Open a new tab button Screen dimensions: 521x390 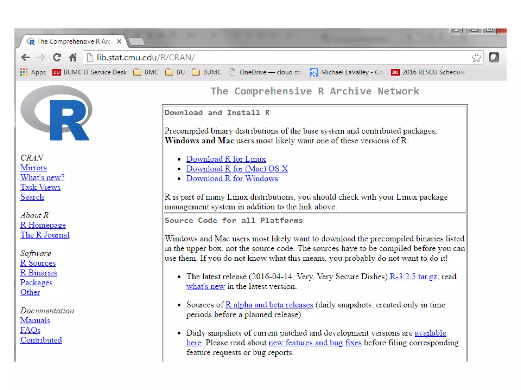[x=137, y=41]
